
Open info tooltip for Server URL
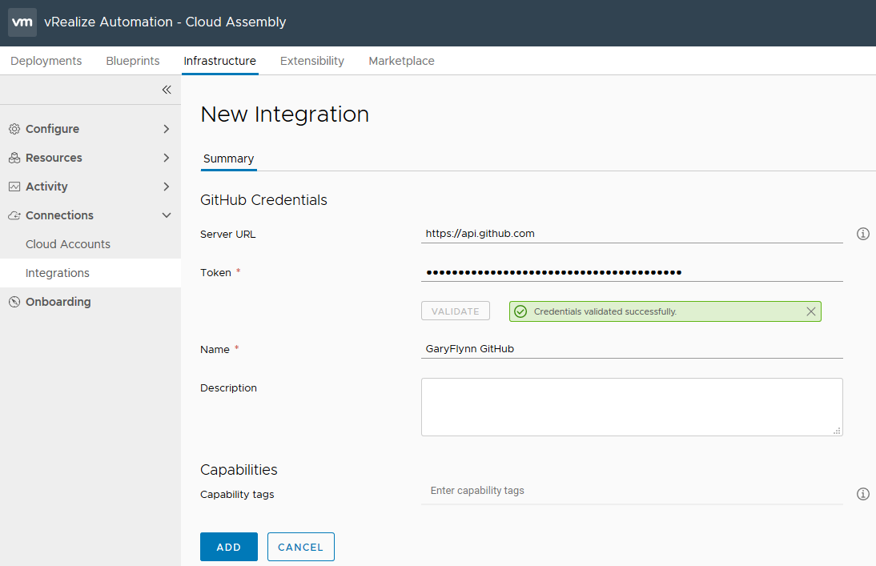click(x=863, y=234)
